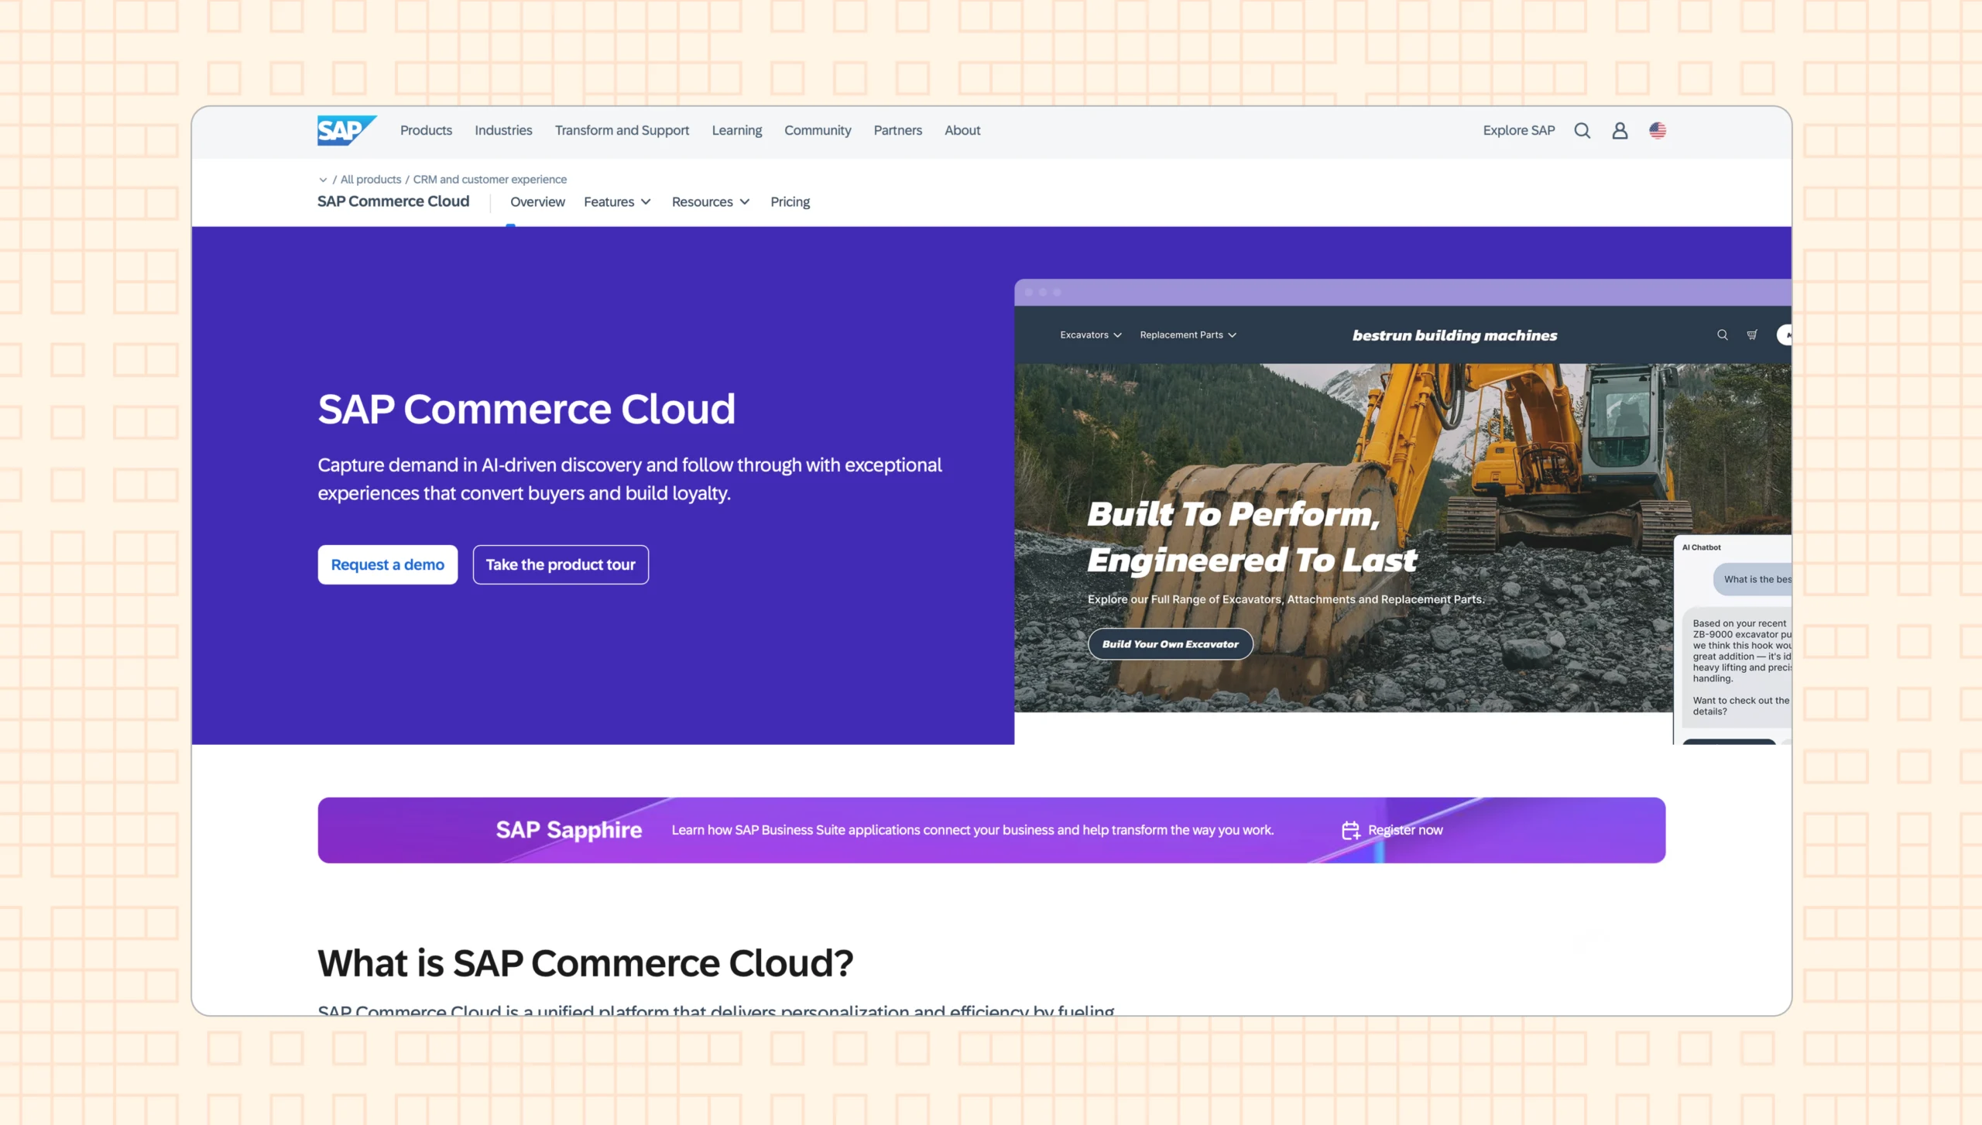Viewport: 1982px width, 1125px height.
Task: Open the Community menu
Action: click(818, 131)
